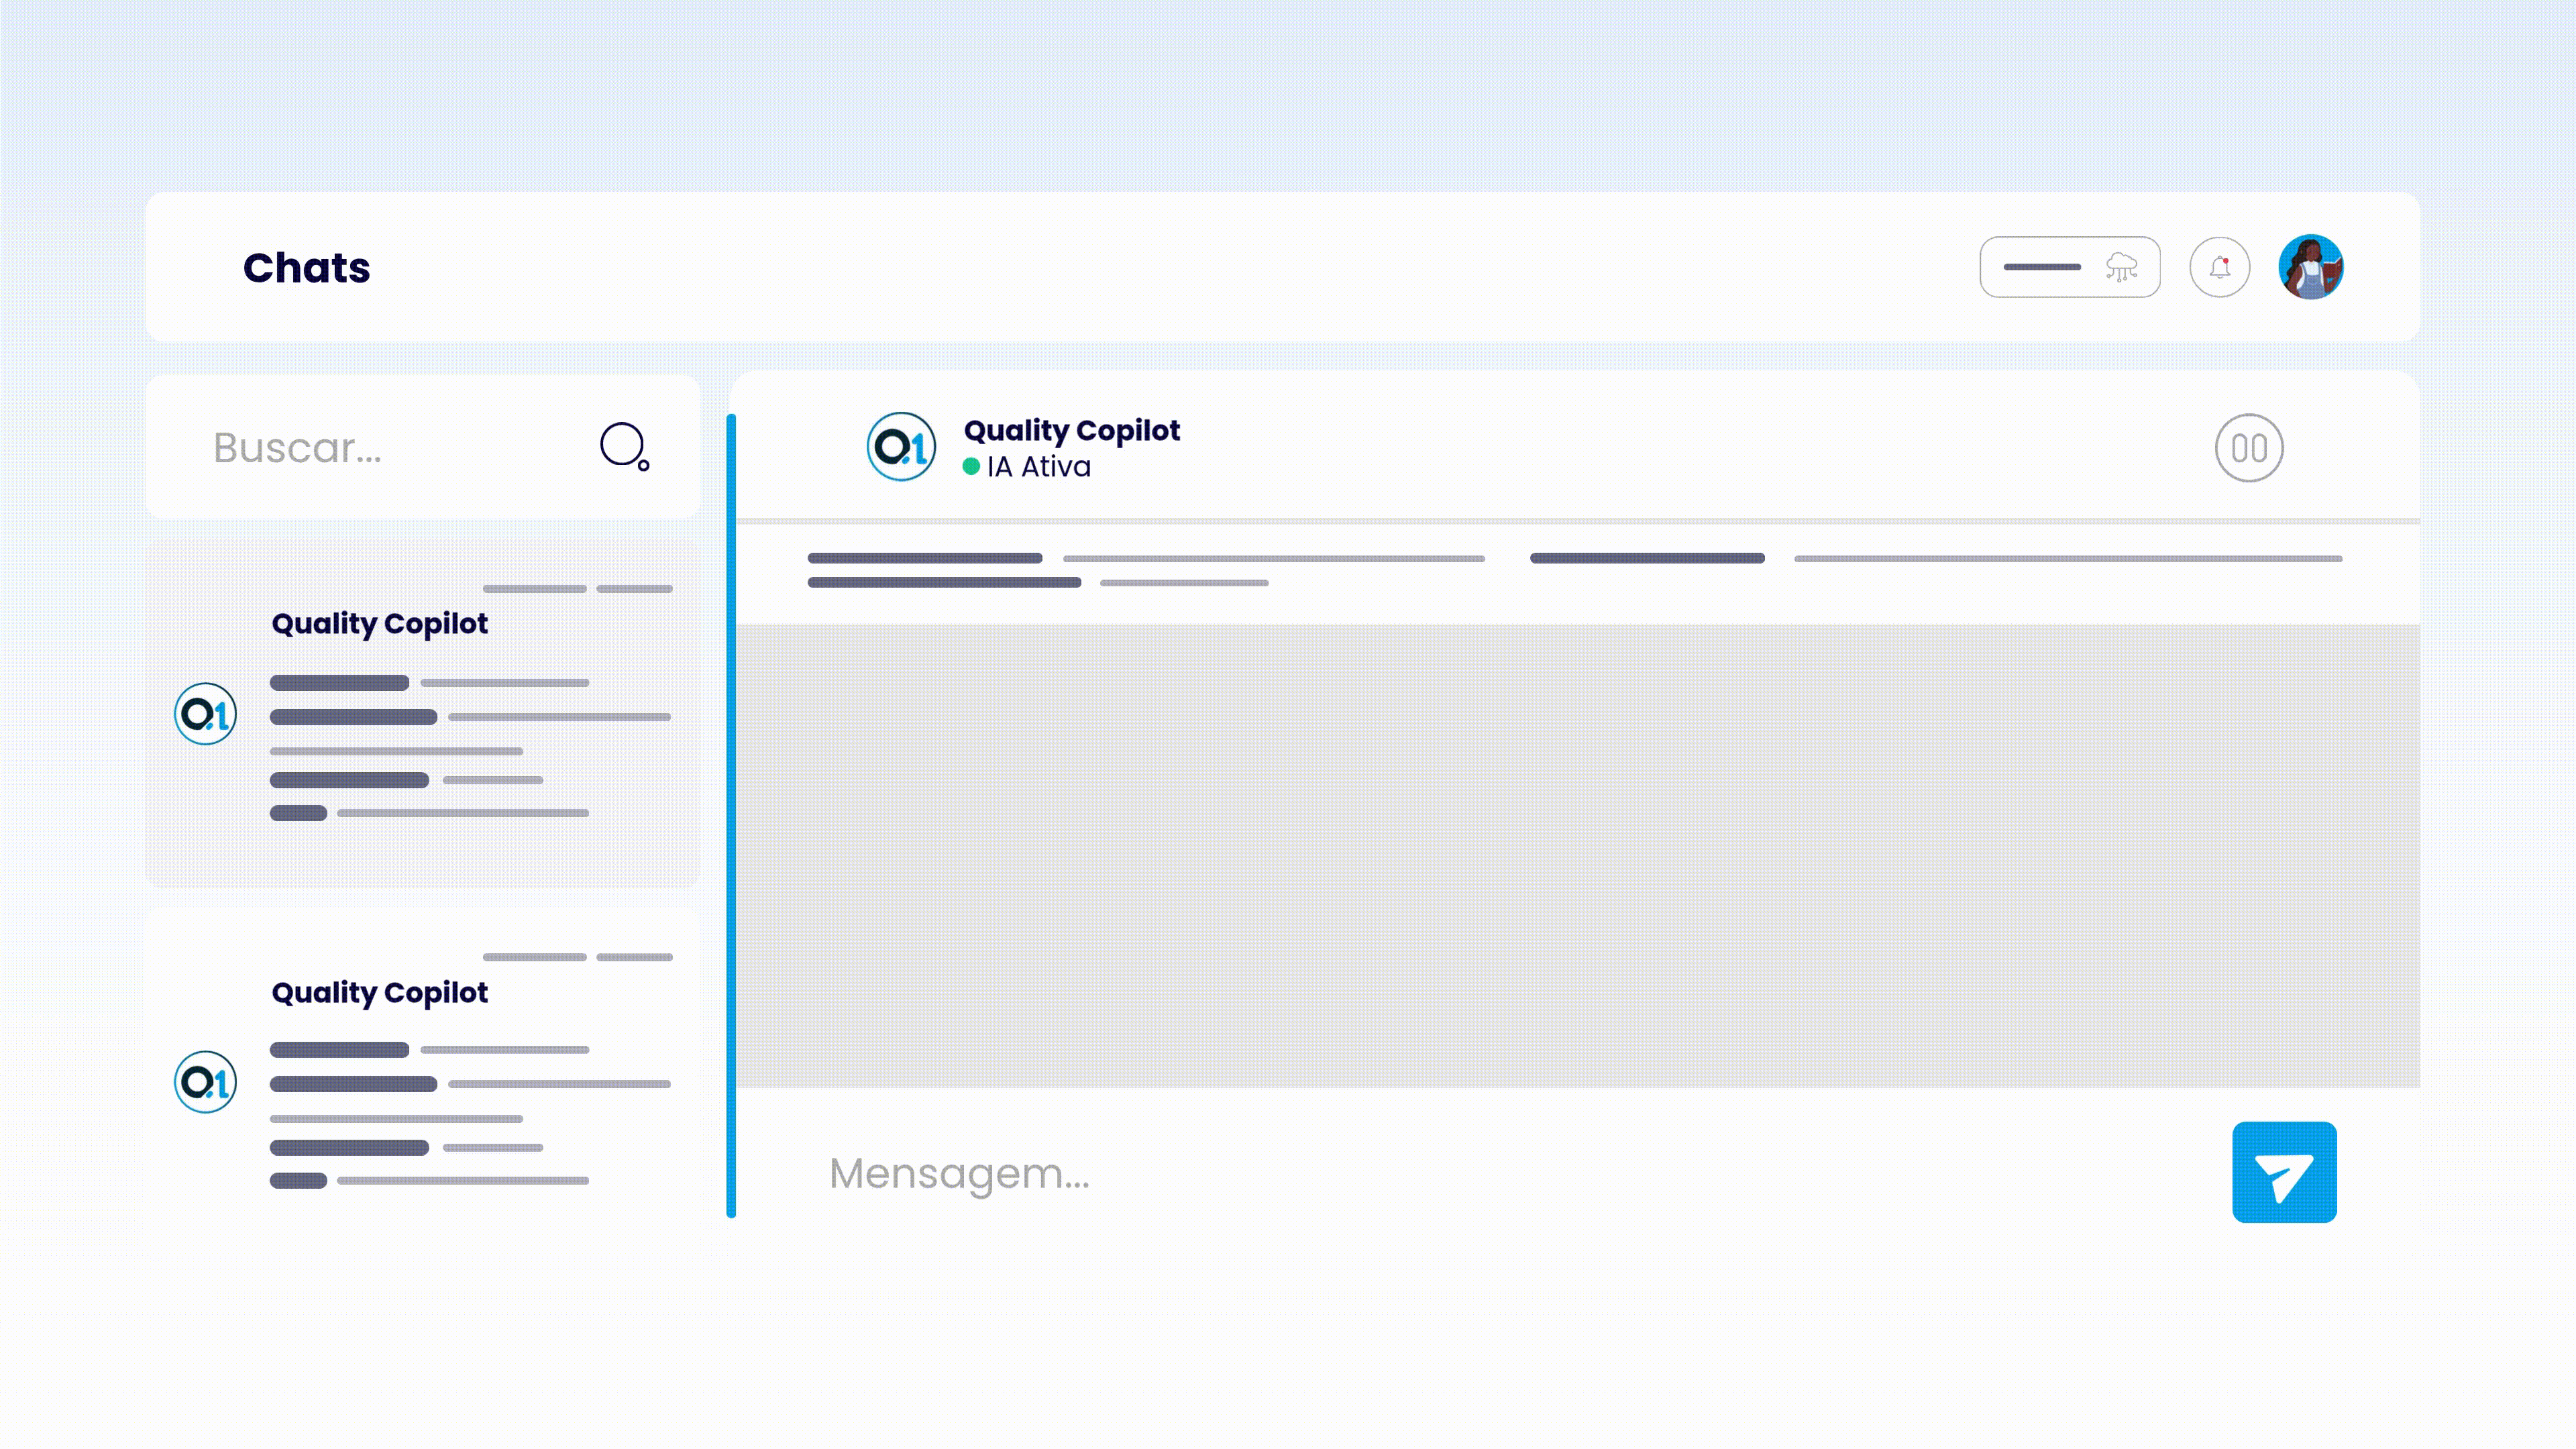Open the user profile avatar

pyautogui.click(x=2310, y=267)
